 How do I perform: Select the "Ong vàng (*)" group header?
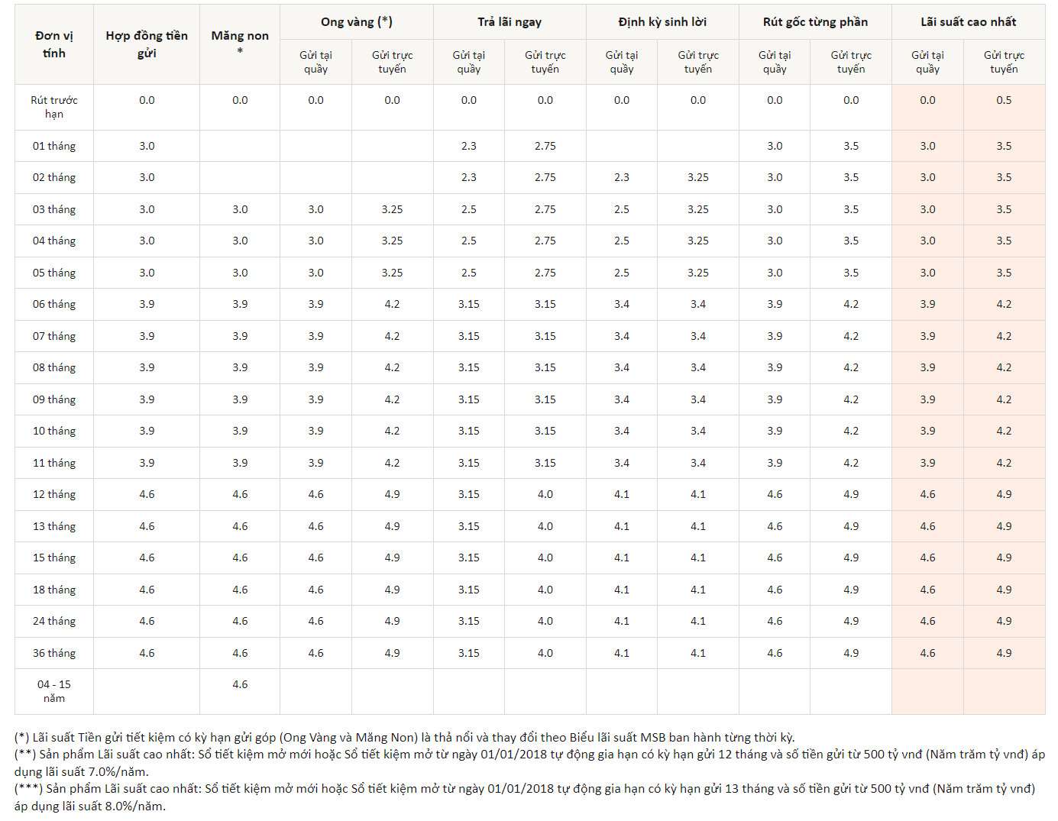click(x=357, y=22)
